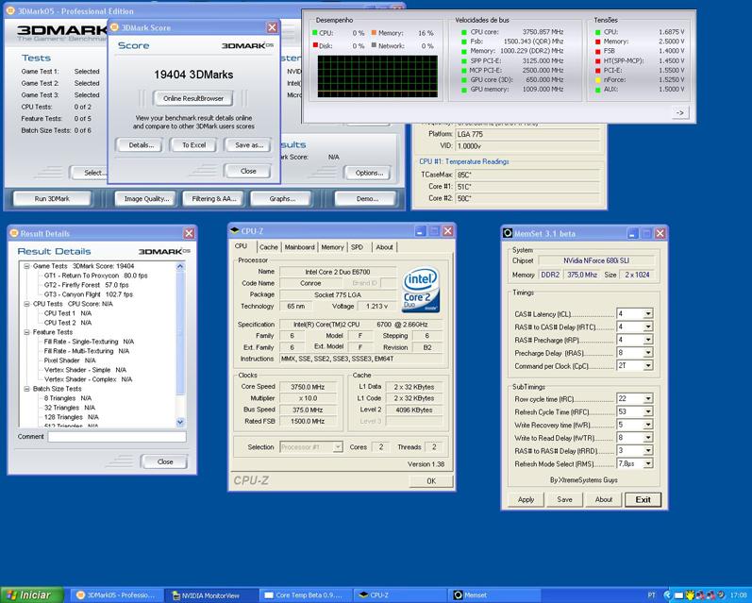Open the Iniciar start menu
This screenshot has width=752, height=603.
click(32, 595)
